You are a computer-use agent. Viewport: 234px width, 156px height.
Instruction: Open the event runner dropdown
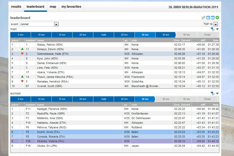click(x=56, y=24)
